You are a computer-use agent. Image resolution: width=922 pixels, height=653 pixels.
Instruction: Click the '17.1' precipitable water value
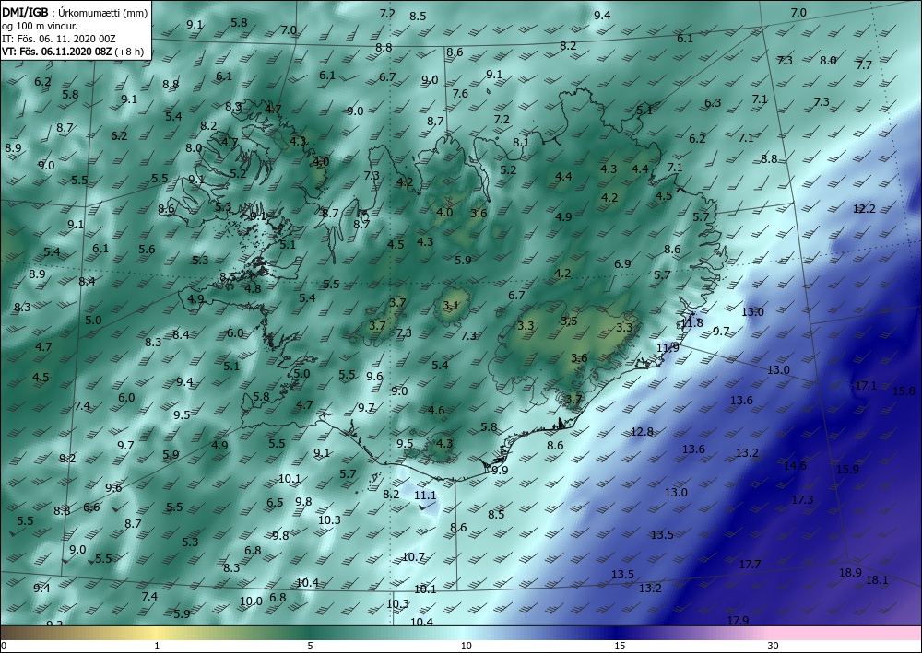point(866,385)
